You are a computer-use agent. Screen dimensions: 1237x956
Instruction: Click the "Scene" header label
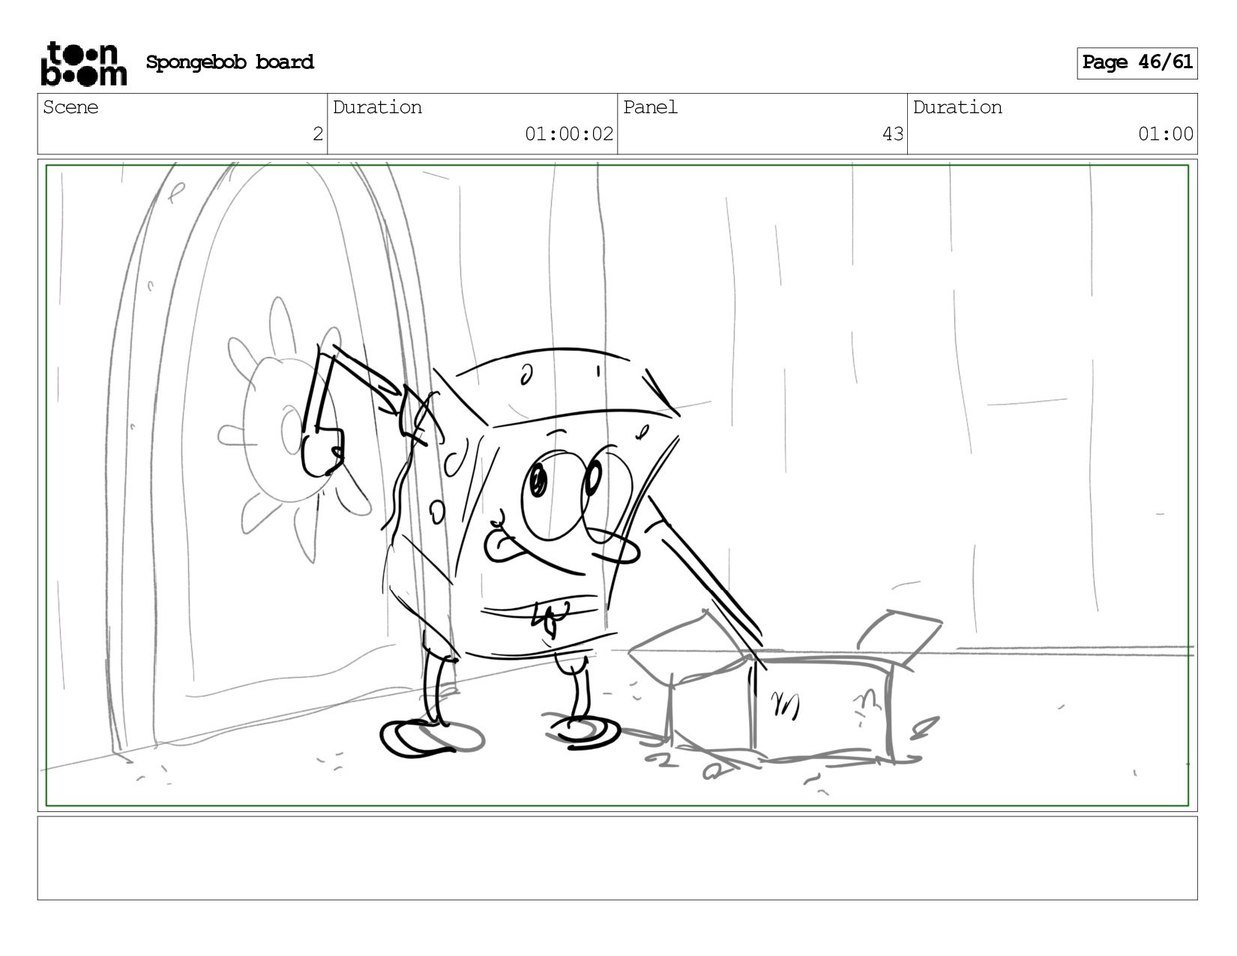[x=70, y=107]
